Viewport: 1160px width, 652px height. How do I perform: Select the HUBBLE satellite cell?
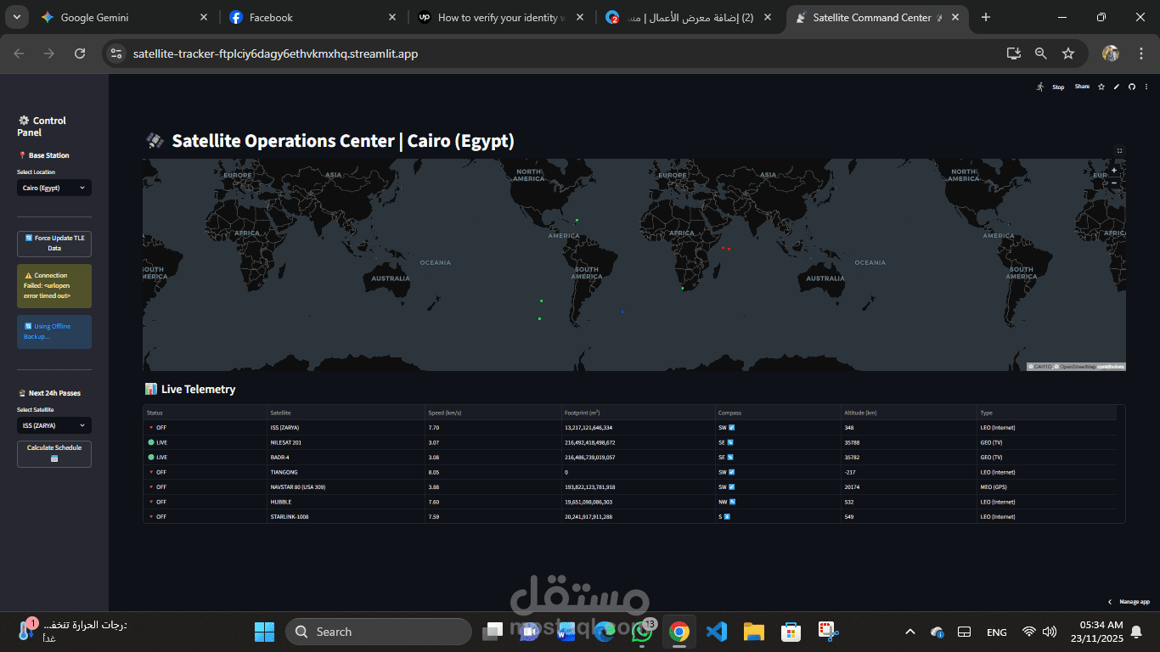tap(346, 502)
